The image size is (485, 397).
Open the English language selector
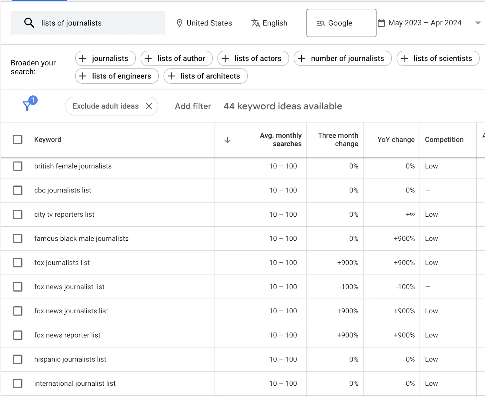pyautogui.click(x=269, y=23)
